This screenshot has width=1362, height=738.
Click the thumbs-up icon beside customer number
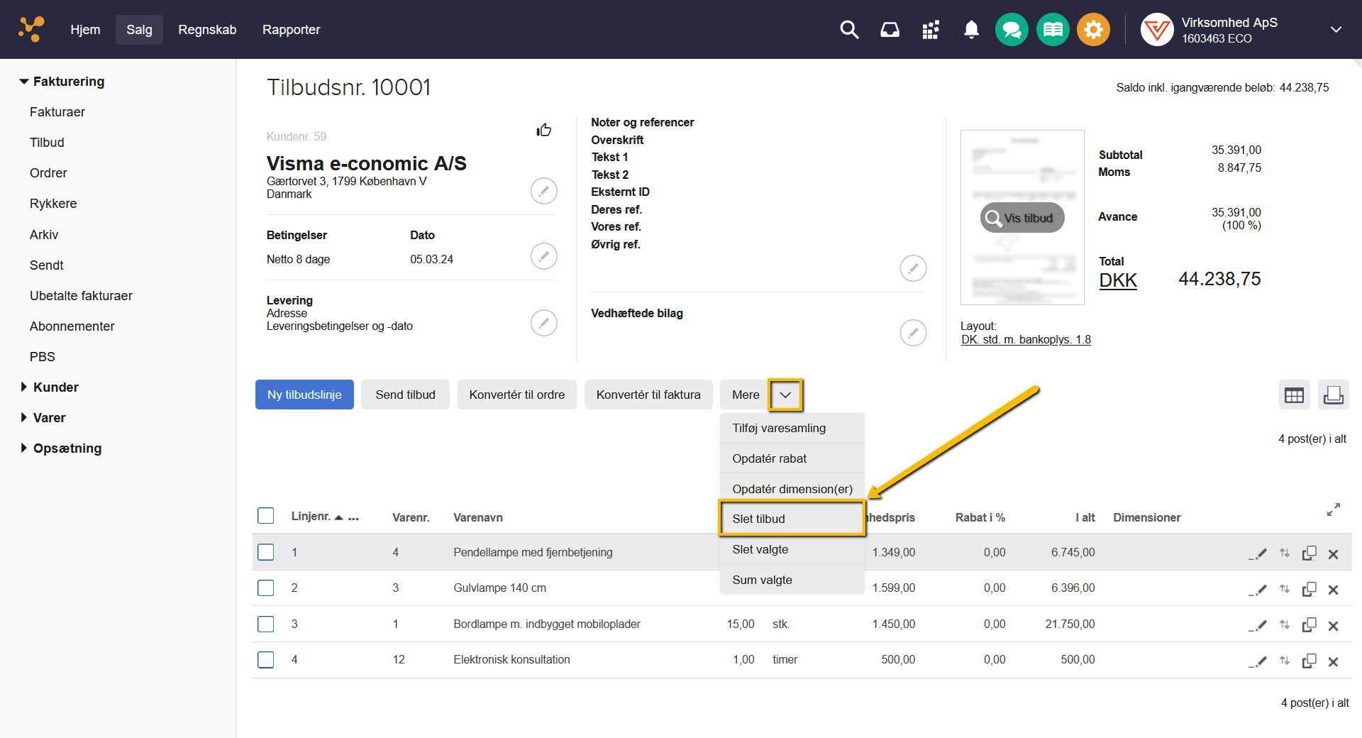click(544, 130)
